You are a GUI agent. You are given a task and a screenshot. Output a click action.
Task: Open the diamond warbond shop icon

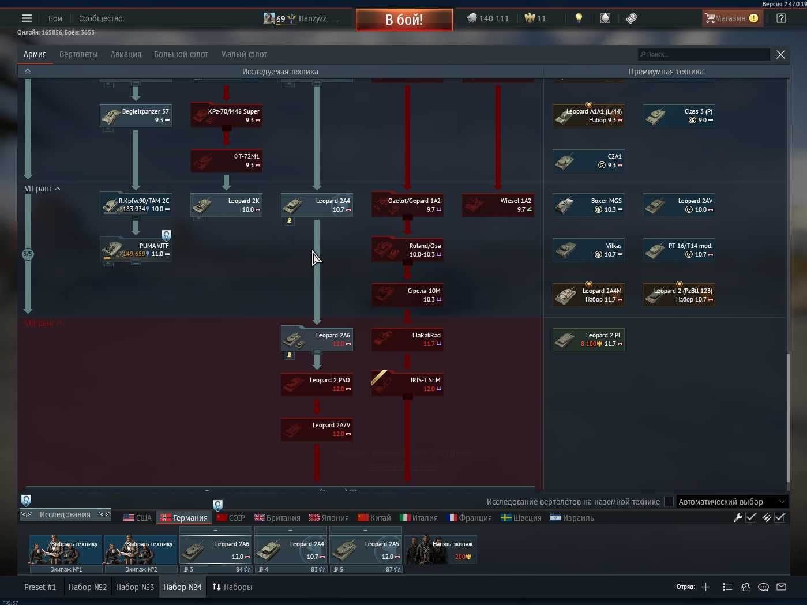pyautogui.click(x=605, y=18)
